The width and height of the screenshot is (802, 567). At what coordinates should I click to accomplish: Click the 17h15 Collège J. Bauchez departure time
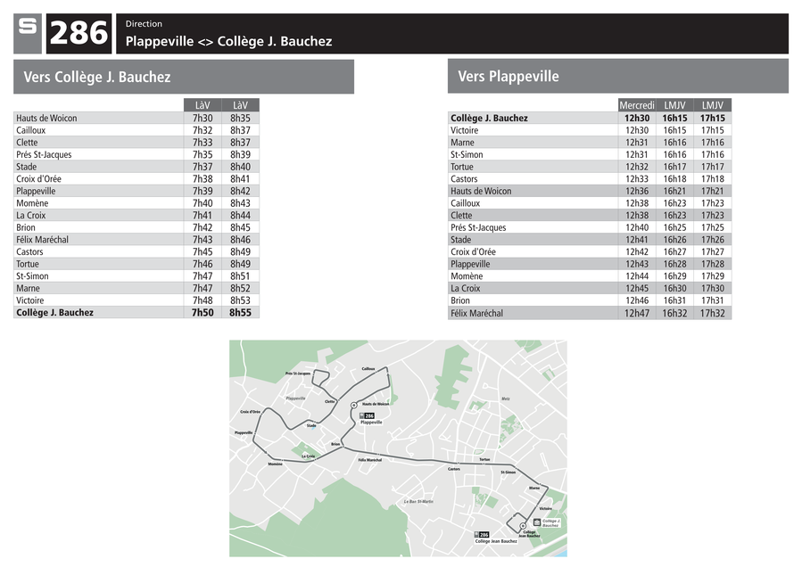pos(713,118)
